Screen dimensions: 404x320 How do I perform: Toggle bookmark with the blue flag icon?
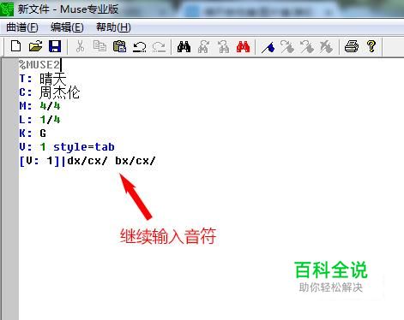pyautogui.click(x=268, y=47)
